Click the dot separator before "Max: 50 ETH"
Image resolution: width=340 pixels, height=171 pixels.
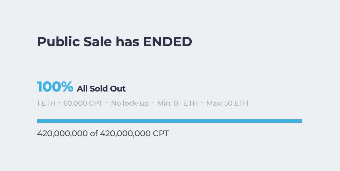pos(202,103)
